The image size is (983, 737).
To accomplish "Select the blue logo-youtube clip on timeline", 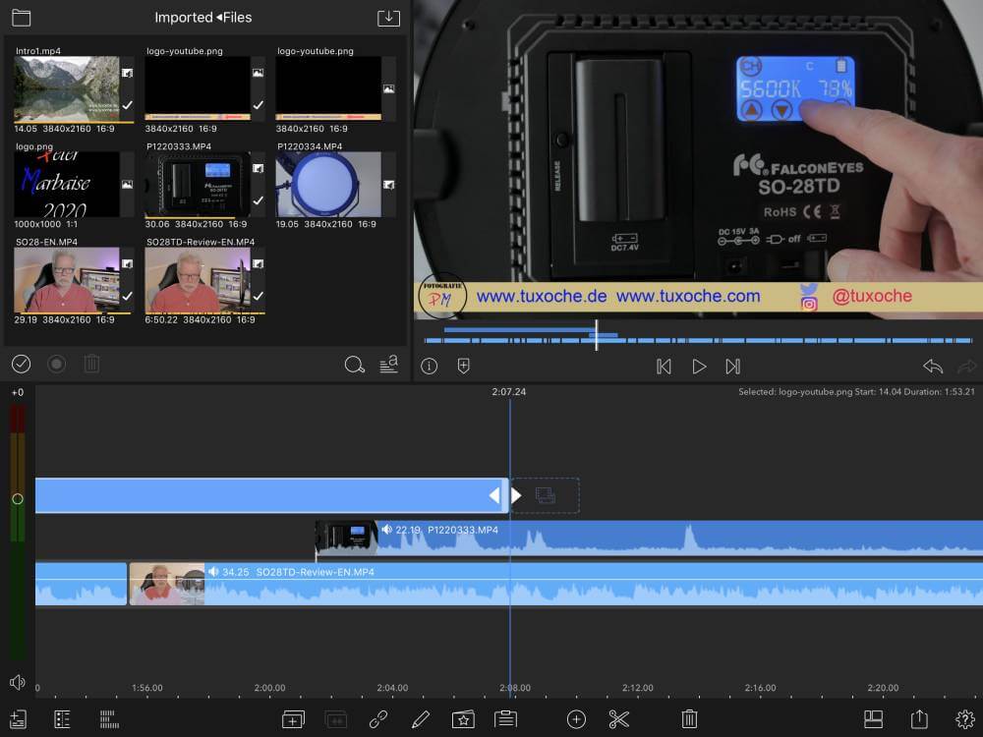I will 271,495.
